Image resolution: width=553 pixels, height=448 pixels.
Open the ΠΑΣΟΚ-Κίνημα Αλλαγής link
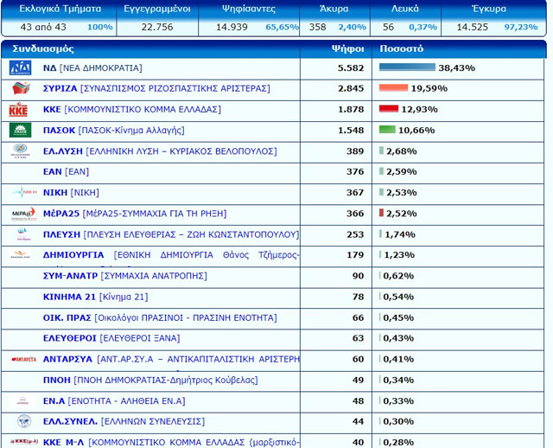113,131
